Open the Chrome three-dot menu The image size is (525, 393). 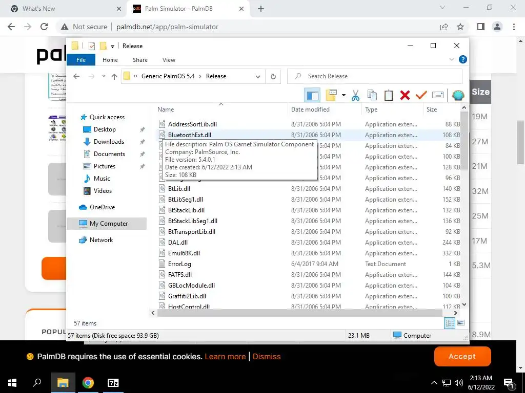(x=514, y=27)
